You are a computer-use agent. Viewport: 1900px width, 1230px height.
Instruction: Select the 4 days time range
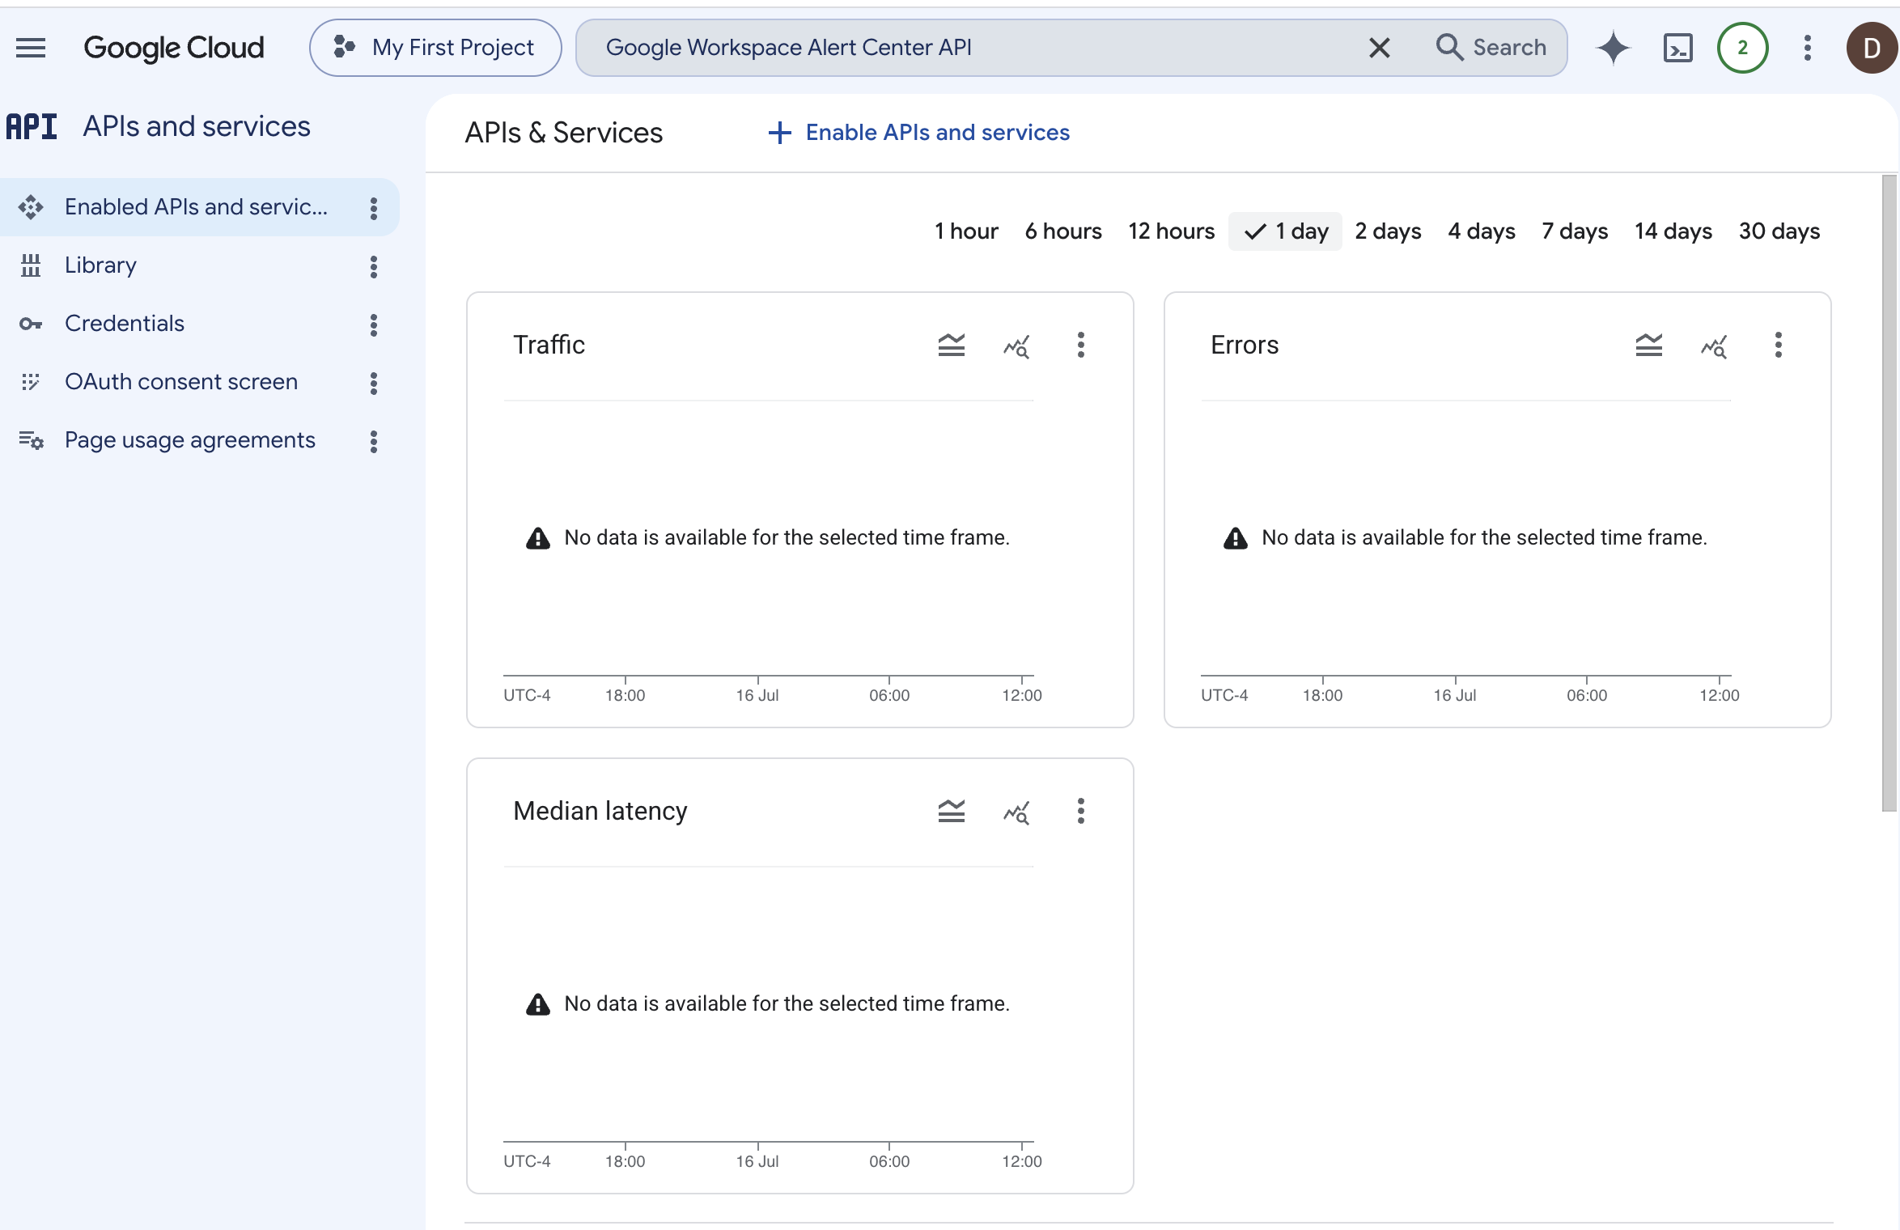tap(1482, 231)
